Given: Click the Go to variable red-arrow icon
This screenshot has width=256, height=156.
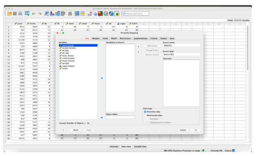Looking at the screenshot, I should tap(52, 14).
